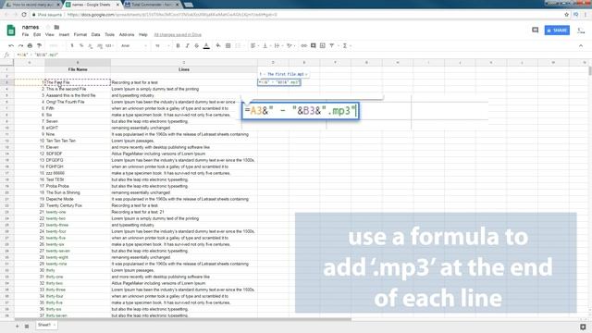Open the functions sigma menu
This screenshot has width=592, height=333.
tap(346, 45)
